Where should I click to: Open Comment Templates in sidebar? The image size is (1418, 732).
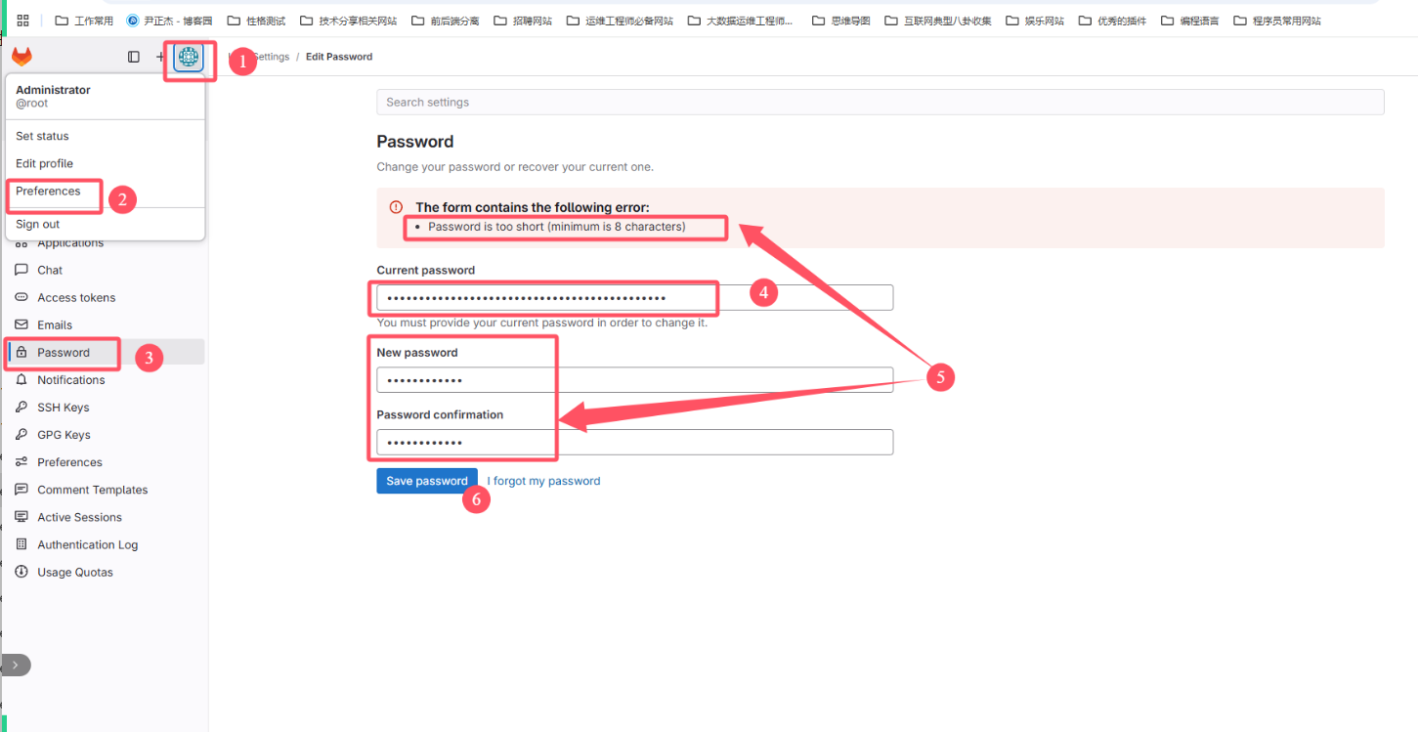(93, 490)
